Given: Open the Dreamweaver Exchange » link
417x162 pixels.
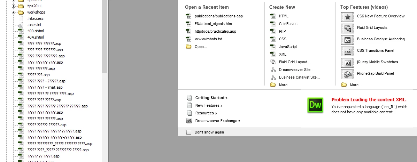Looking at the screenshot, I should [x=218, y=121].
